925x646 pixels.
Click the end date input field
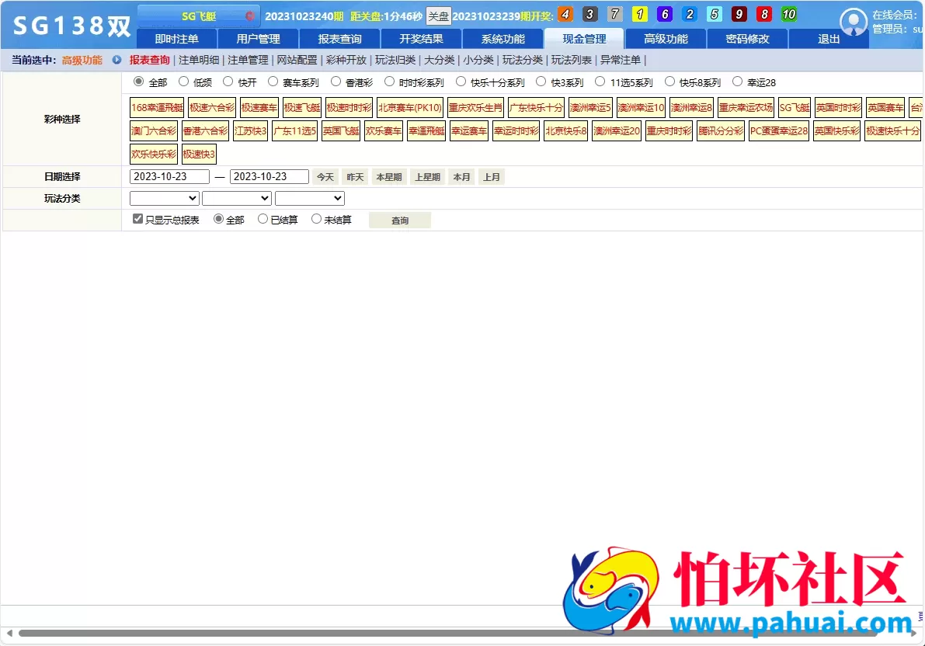click(x=269, y=176)
